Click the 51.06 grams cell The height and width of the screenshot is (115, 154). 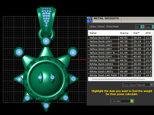coord(125,45)
